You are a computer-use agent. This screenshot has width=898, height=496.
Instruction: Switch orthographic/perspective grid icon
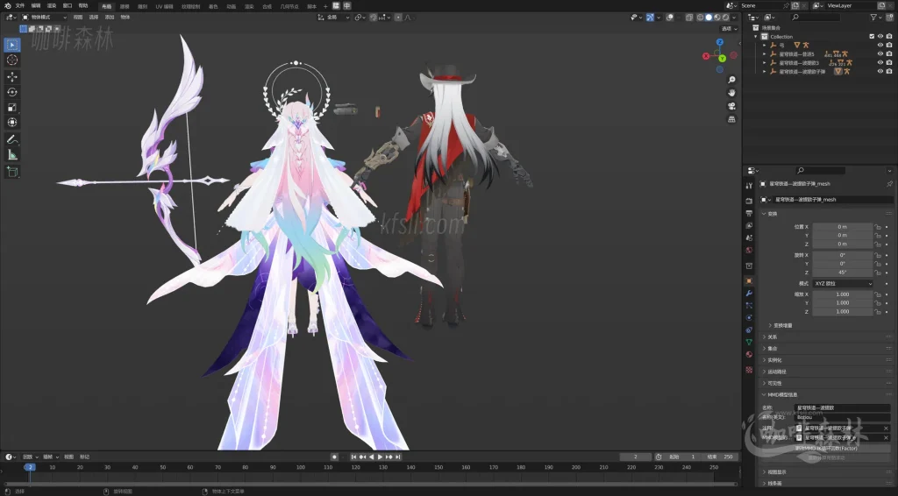pyautogui.click(x=731, y=119)
